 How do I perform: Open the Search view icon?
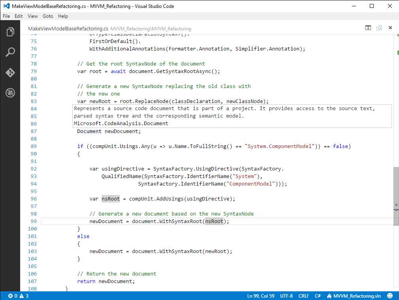coord(11,52)
